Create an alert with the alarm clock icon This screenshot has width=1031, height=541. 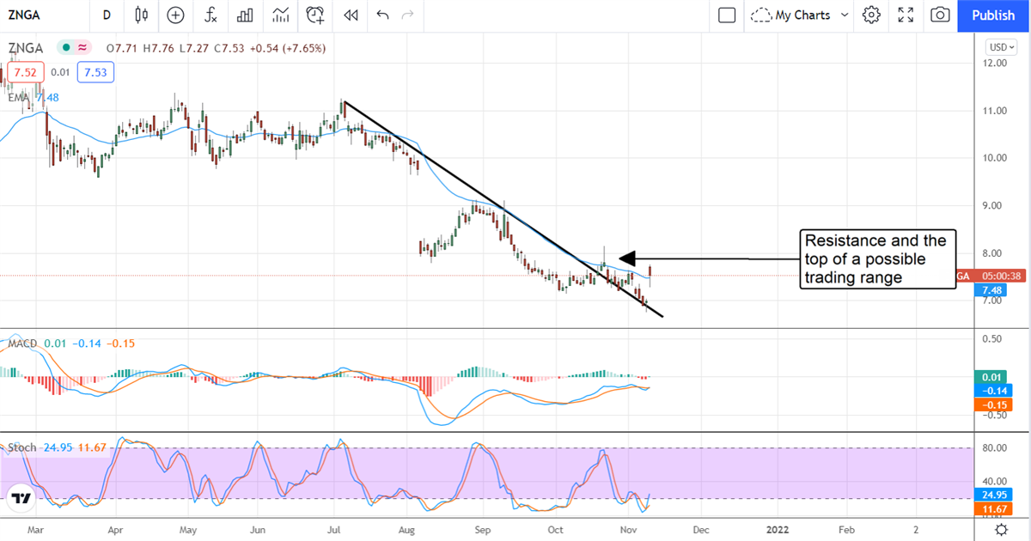click(315, 15)
